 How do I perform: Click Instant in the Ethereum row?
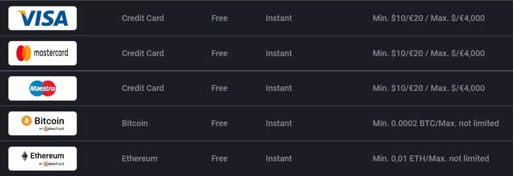point(279,158)
